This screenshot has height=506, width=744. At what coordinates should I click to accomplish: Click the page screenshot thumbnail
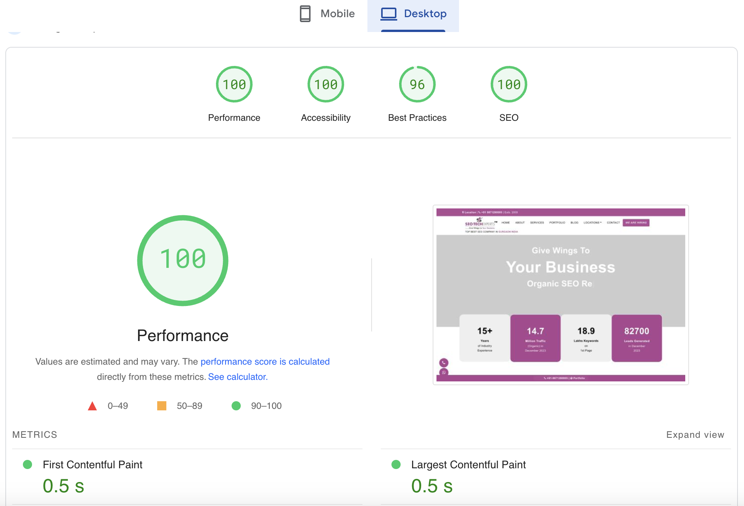tap(560, 295)
